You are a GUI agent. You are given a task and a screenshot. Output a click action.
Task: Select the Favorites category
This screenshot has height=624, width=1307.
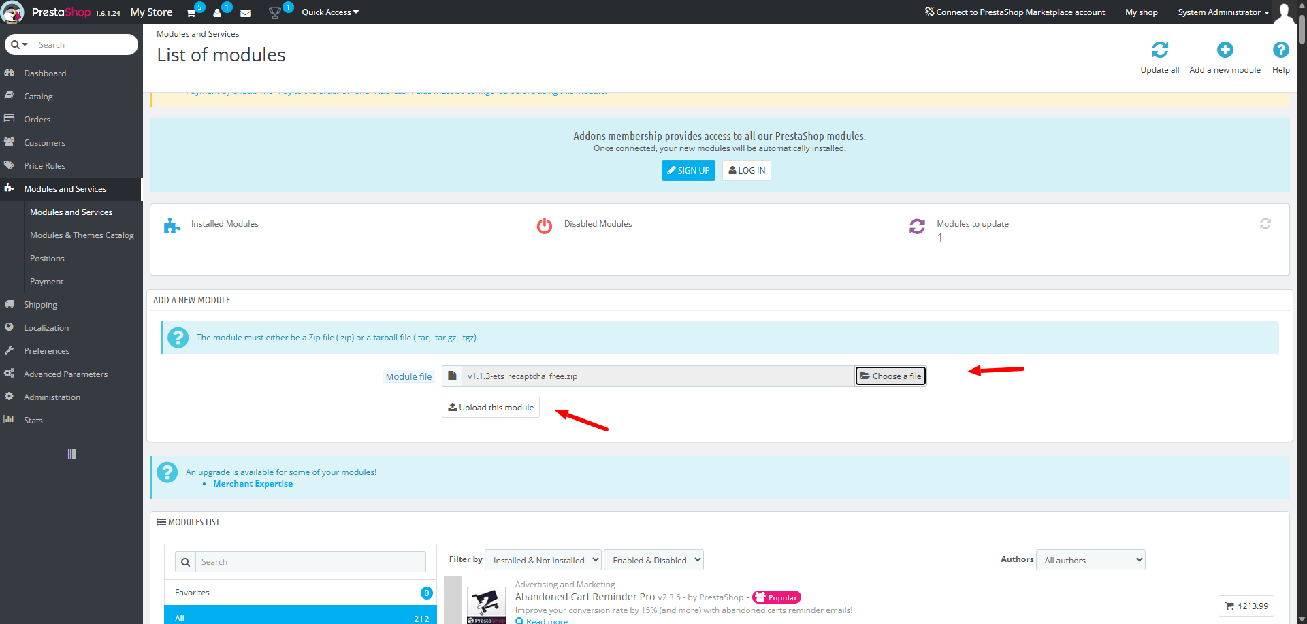tap(300, 593)
